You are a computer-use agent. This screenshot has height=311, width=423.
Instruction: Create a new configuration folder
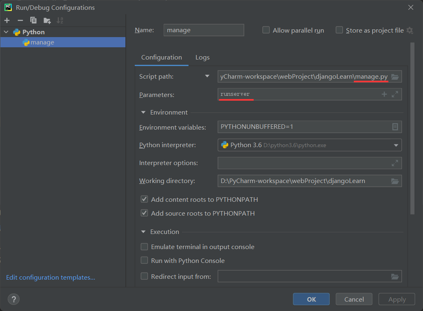[x=47, y=20]
